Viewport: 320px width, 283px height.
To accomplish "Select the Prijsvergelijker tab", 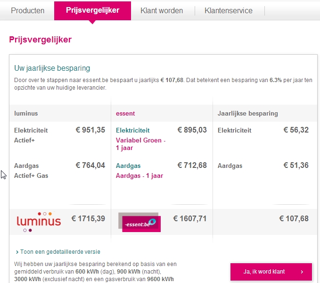I will pyautogui.click(x=92, y=11).
